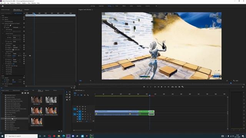Click New Custom Bin in Effects panel
This screenshot has height=138, width=246.
[x=59, y=131]
